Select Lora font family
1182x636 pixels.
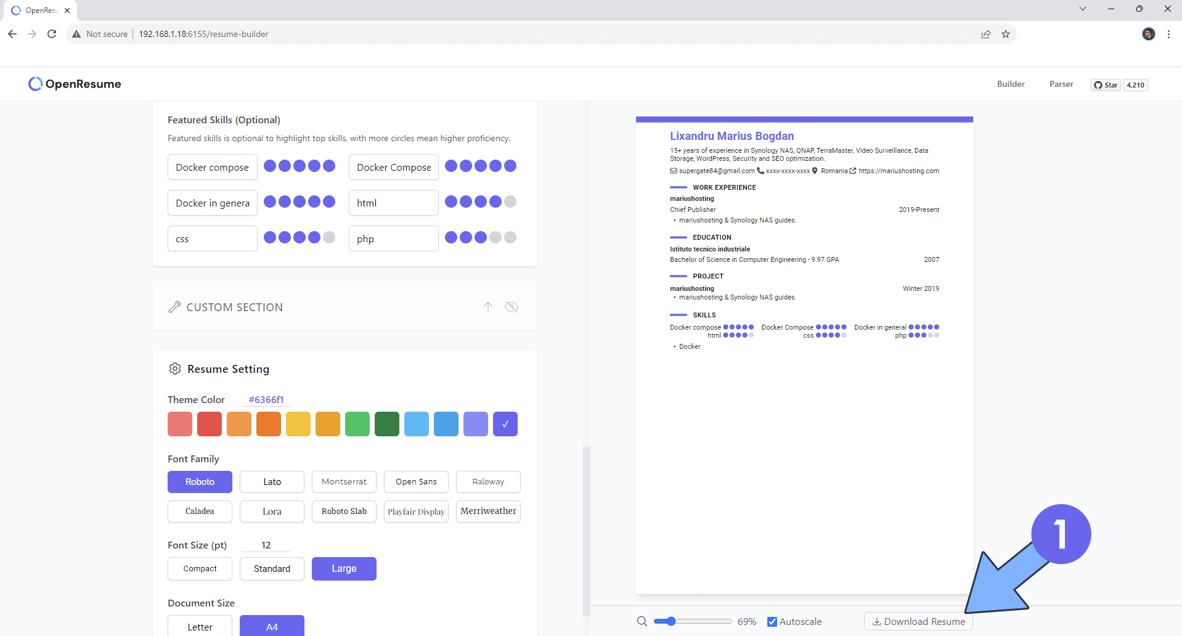tap(272, 512)
